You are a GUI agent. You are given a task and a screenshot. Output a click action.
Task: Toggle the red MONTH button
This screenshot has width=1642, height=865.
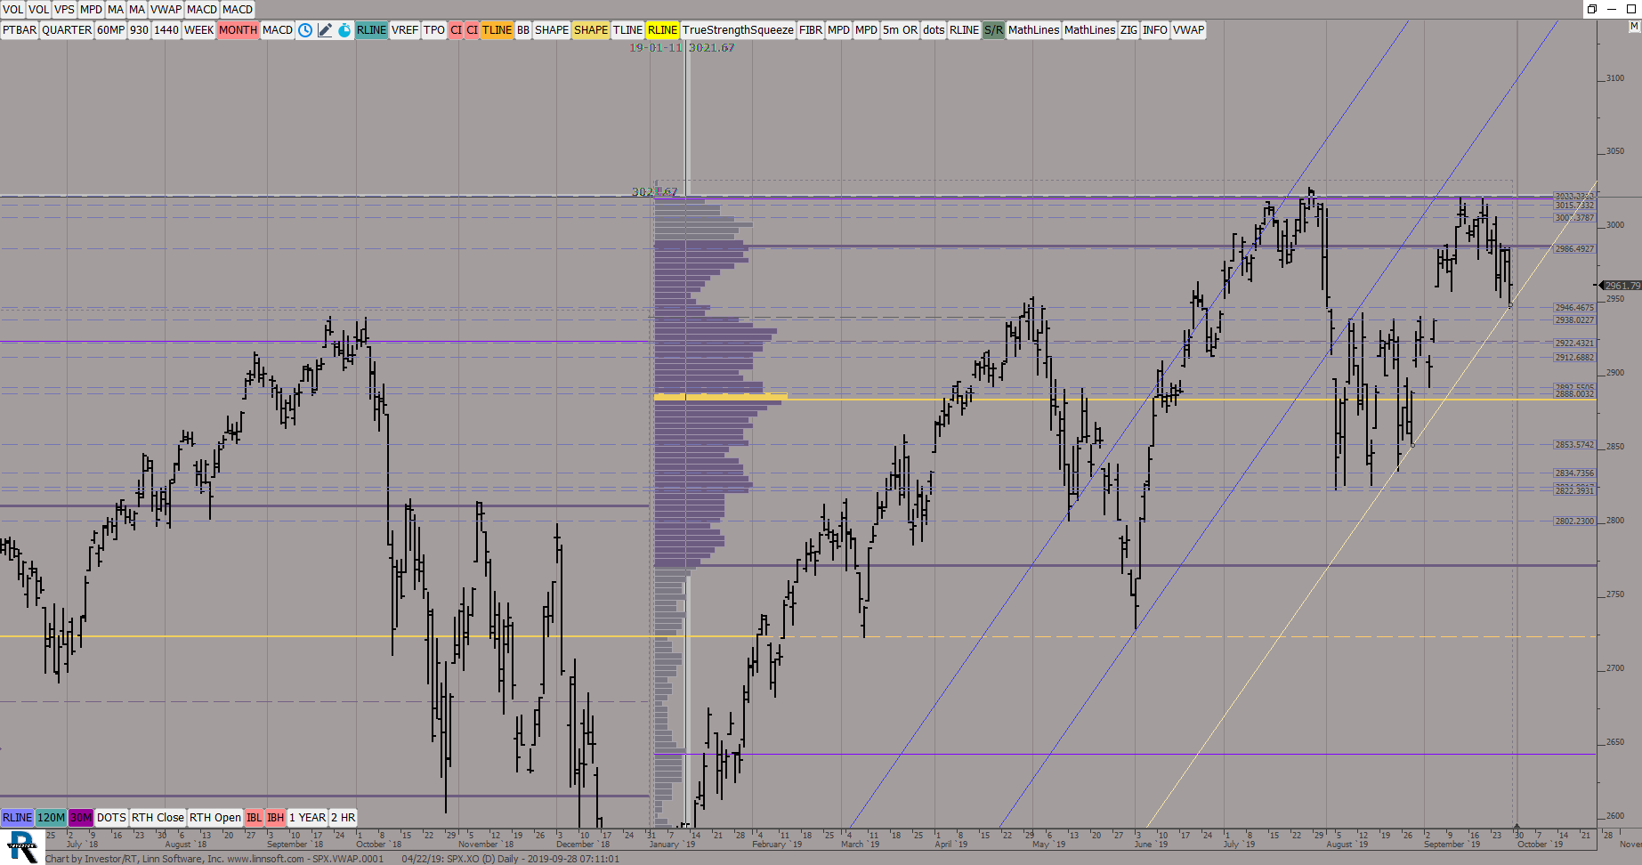pyautogui.click(x=238, y=30)
